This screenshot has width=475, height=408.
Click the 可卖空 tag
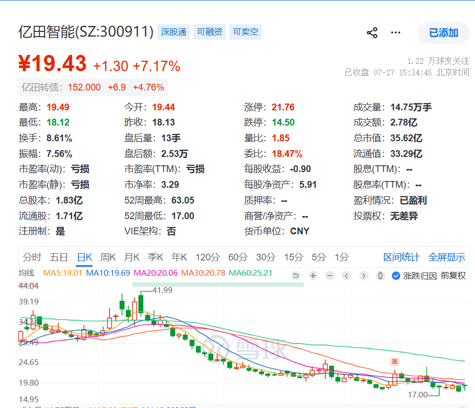click(246, 32)
